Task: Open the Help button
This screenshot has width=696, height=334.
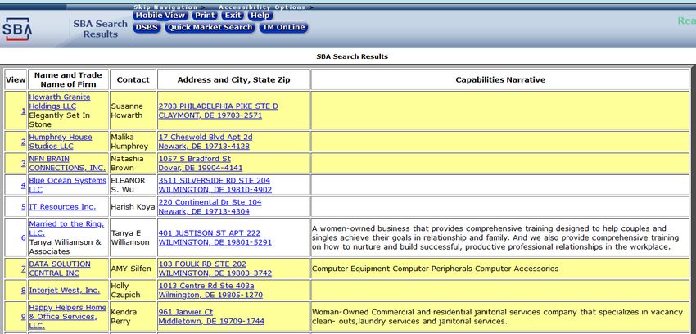Action: tap(260, 16)
